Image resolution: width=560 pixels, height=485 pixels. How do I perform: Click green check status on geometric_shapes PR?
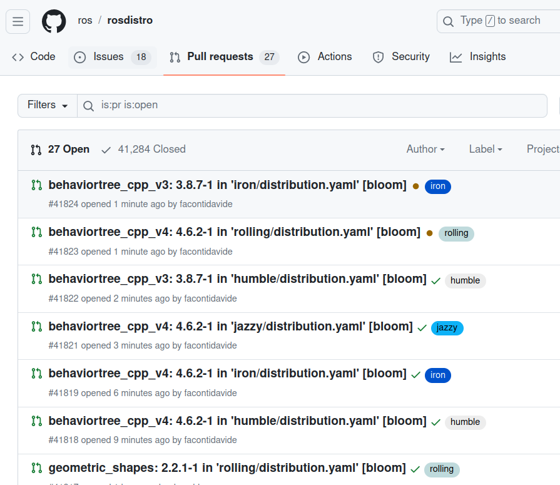click(415, 469)
